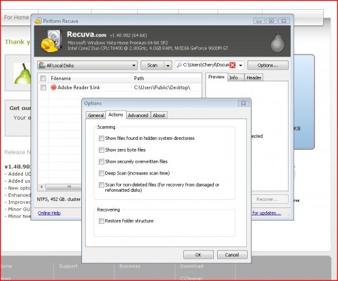Image resolution: width=338 pixels, height=281 pixels.
Task: Open the Advanced tab
Action: pyautogui.click(x=138, y=115)
